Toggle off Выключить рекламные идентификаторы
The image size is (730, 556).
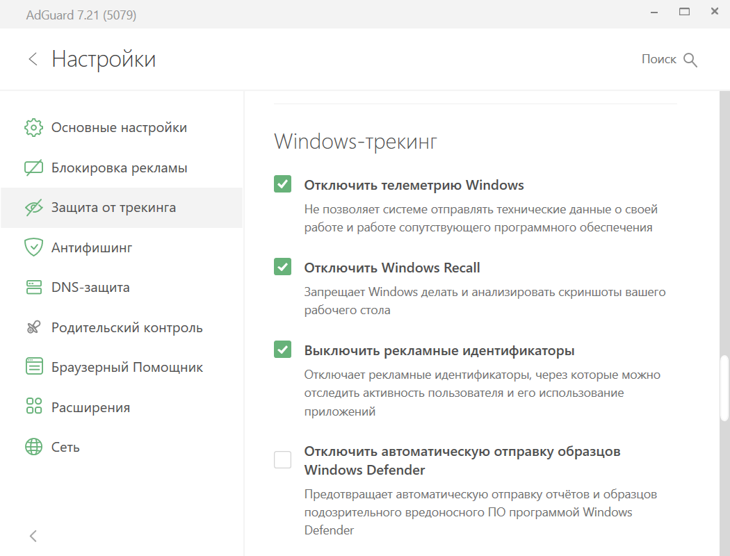282,350
